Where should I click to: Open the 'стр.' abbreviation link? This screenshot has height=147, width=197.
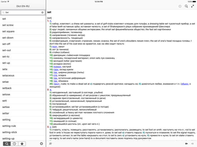coord(55,75)
